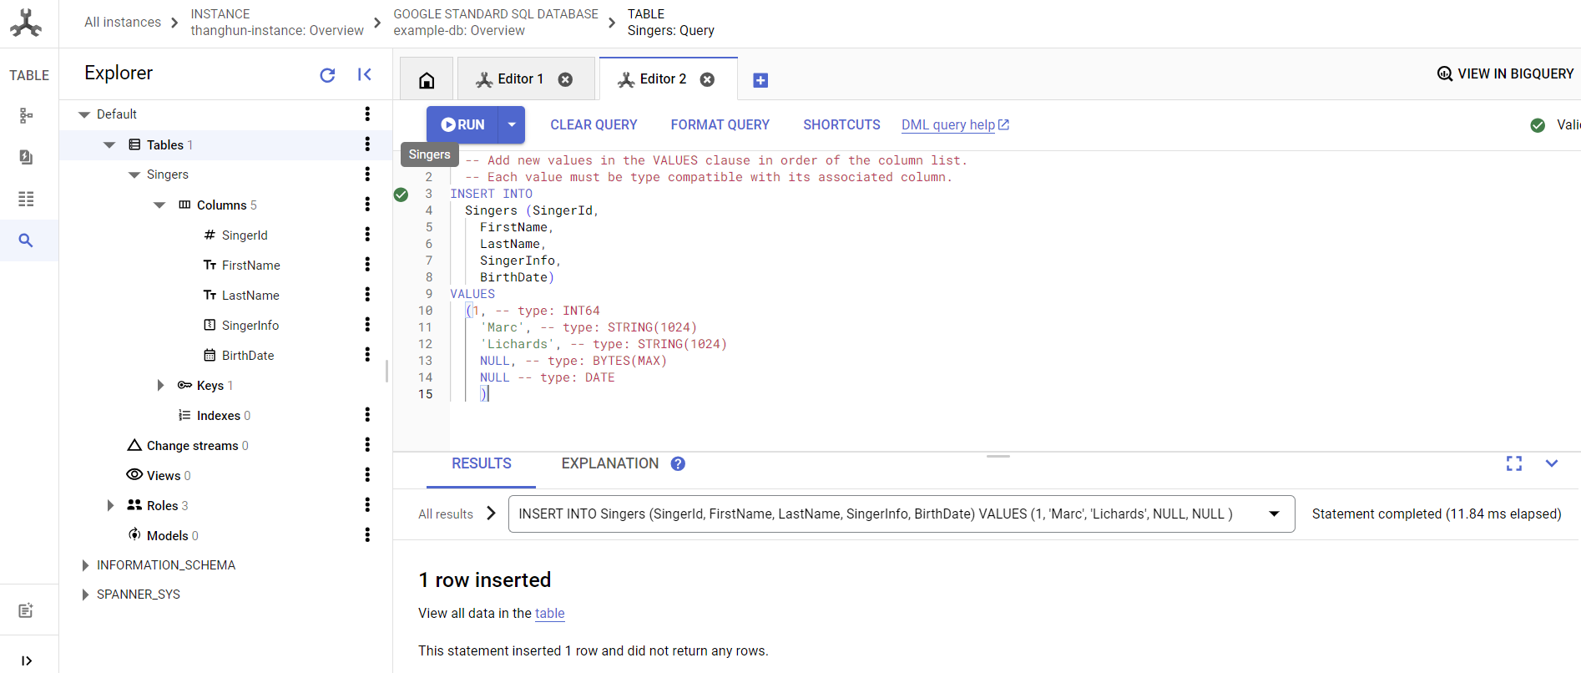This screenshot has height=673, width=1581.
Task: Open more options for Views
Action: (367, 475)
